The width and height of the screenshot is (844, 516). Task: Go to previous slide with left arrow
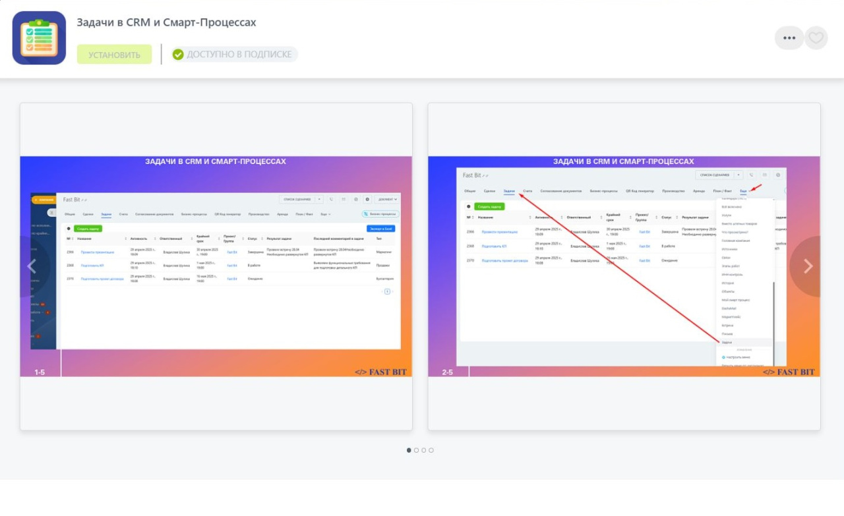30,266
